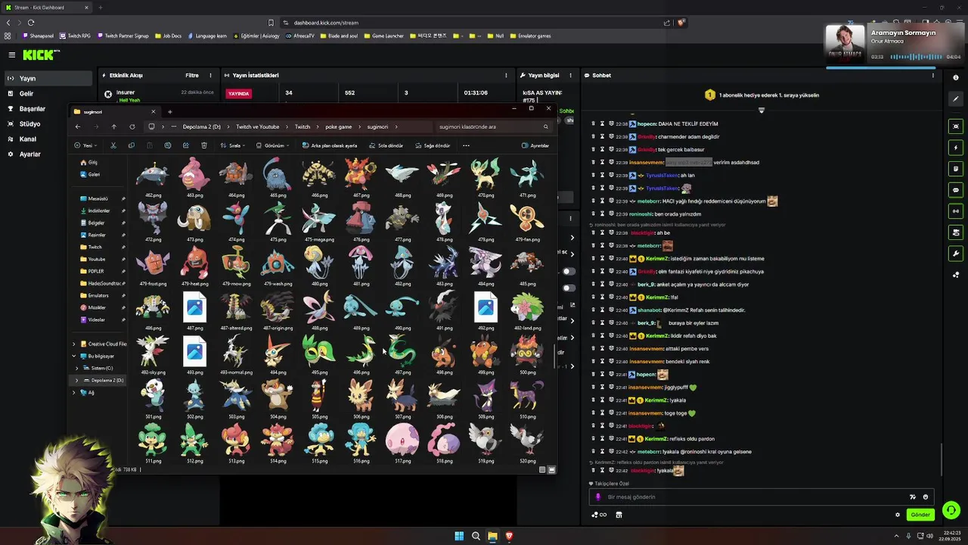Click the copy icon in Explorer toolbar
Image resolution: width=968 pixels, height=545 pixels.
click(x=132, y=145)
